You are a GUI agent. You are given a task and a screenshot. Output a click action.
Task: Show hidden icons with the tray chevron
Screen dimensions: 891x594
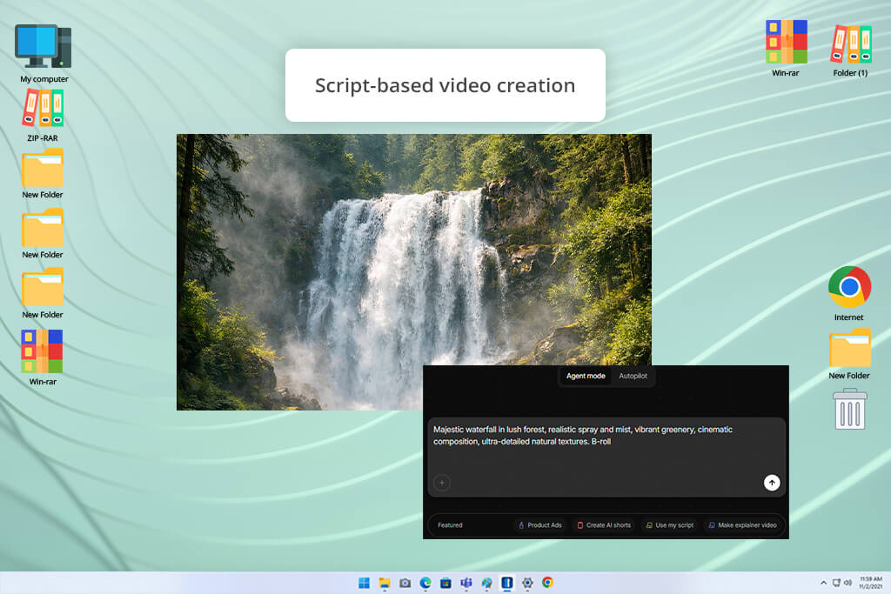(x=823, y=583)
